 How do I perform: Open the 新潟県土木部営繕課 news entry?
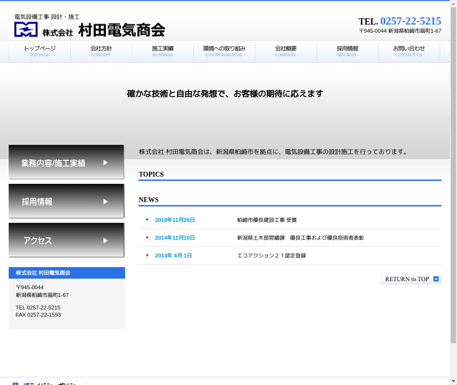[x=300, y=238]
